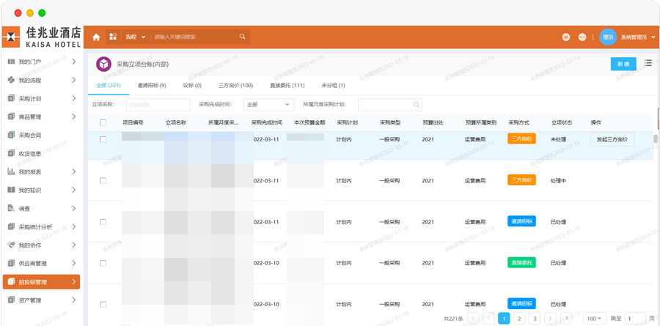The width and height of the screenshot is (660, 326).
Task: Tick checkbox of the 直接委托 row
Action: tap(103, 263)
